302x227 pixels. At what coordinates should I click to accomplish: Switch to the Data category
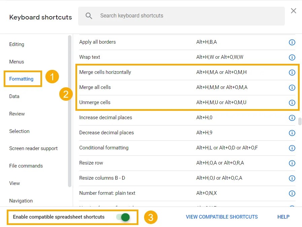click(14, 96)
